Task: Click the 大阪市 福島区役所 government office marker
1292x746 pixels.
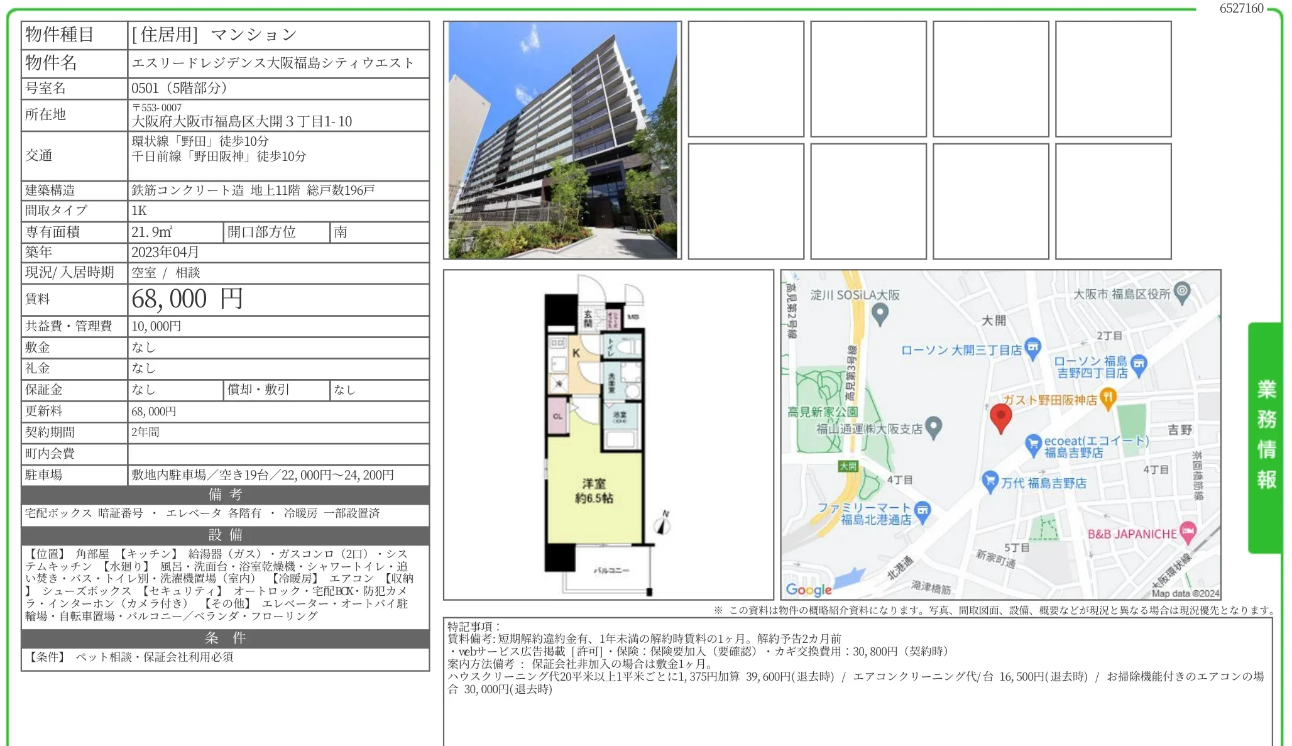Action: pyautogui.click(x=1182, y=291)
